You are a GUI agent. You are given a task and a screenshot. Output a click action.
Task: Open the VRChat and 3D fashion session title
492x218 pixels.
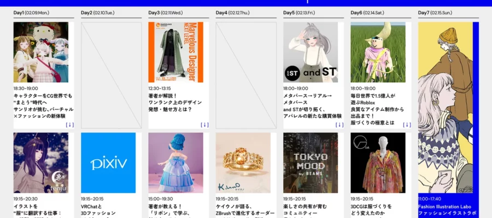click(101, 210)
